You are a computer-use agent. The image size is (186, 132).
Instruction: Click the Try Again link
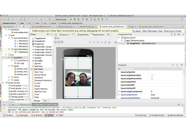point(136,31)
